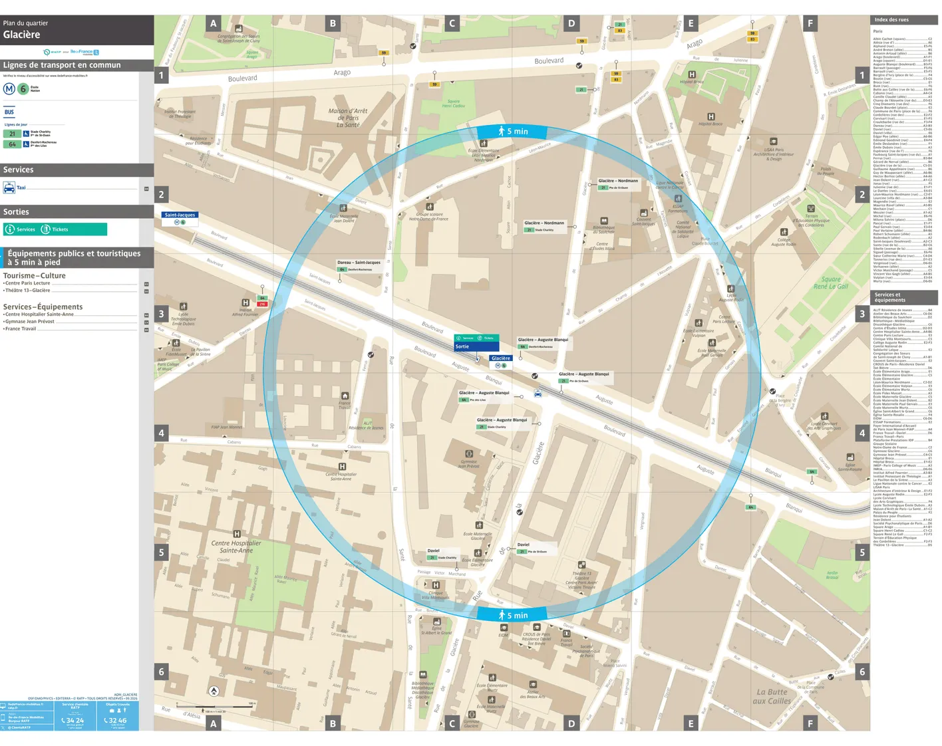942x746 pixels.
Task: Click the Gymnase Jean Prévost icon on the map
Action: tap(468, 453)
